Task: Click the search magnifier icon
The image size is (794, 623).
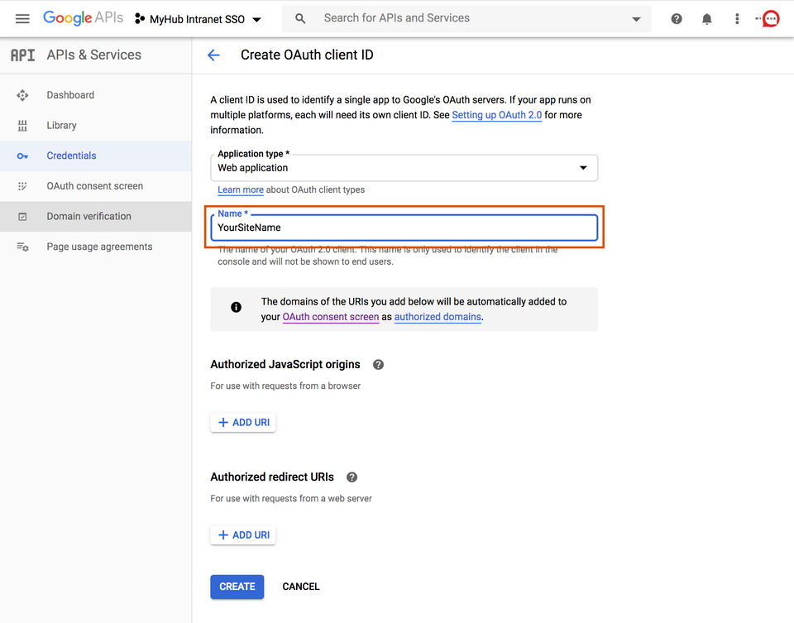Action: (x=300, y=18)
